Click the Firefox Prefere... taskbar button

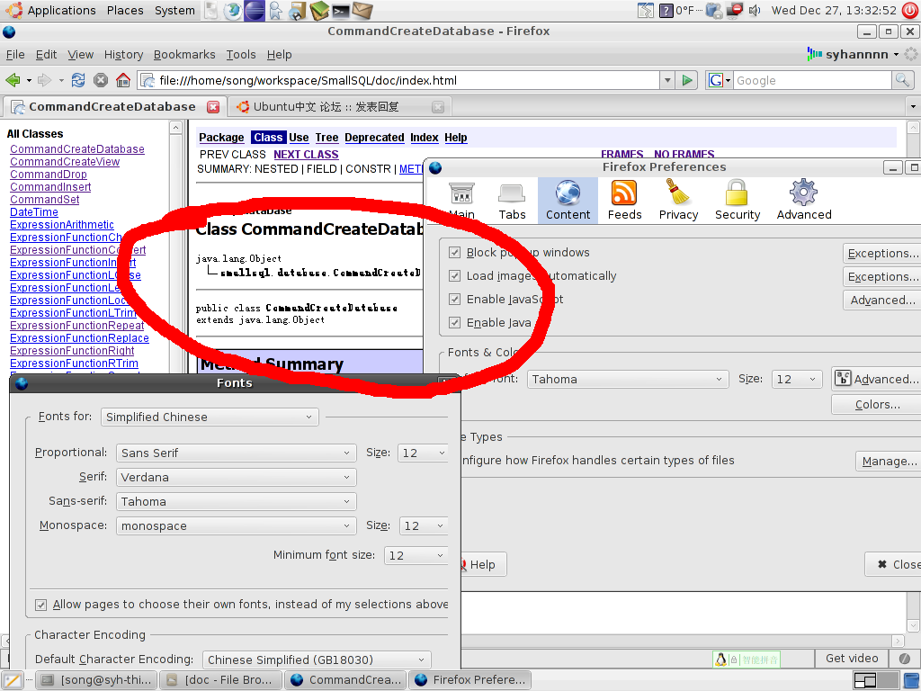point(469,680)
